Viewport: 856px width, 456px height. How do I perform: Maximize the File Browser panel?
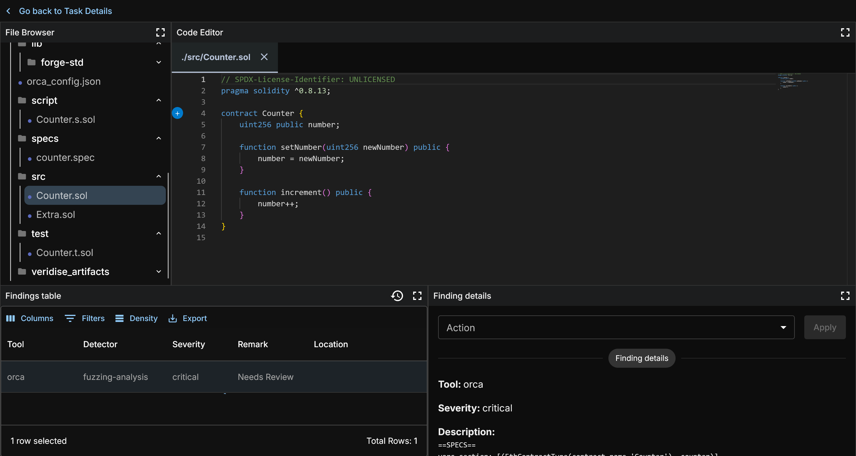[160, 32]
